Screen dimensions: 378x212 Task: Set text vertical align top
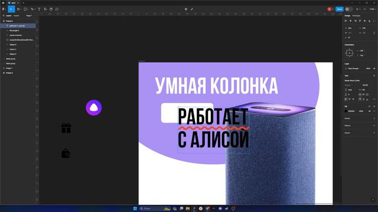click(360, 100)
